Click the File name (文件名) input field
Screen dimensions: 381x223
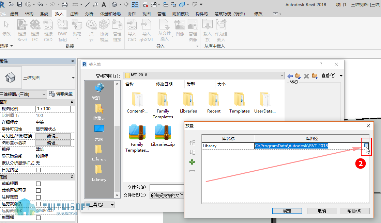tap(167, 187)
